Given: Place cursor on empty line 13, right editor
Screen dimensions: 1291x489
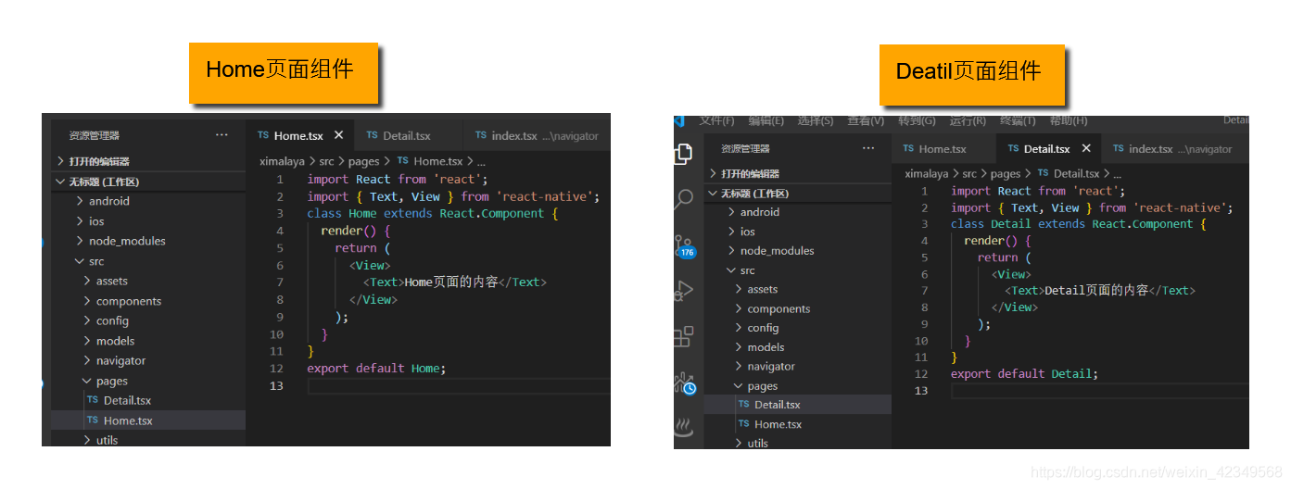Looking at the screenshot, I should [x=1099, y=391].
